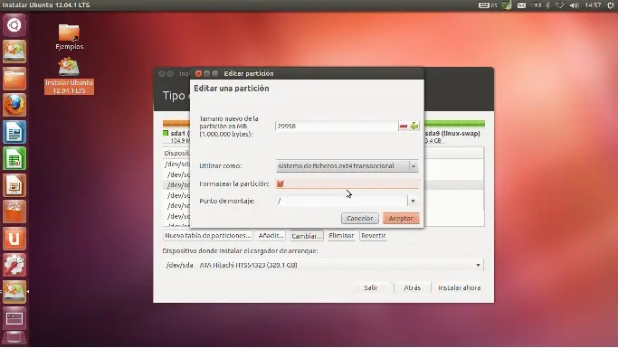
Task: Open the messaging mail indicator
Action: (521, 5)
